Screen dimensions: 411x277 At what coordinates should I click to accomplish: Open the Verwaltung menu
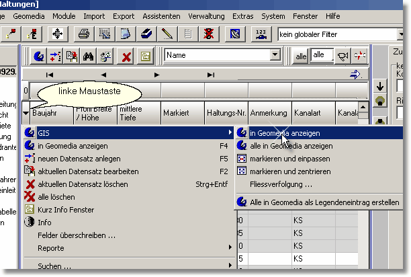tap(206, 16)
